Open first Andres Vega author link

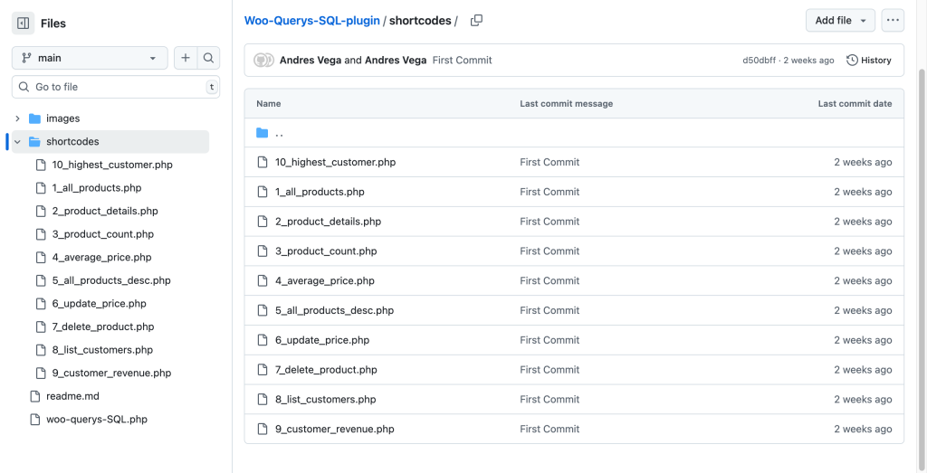click(x=311, y=61)
